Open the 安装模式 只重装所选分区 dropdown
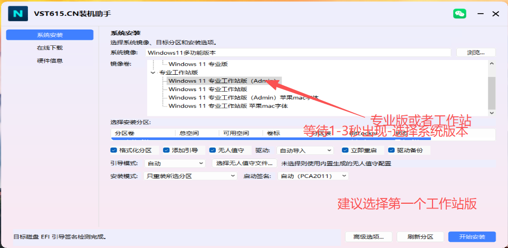Image resolution: width=508 pixels, height=248 pixels. point(190,176)
